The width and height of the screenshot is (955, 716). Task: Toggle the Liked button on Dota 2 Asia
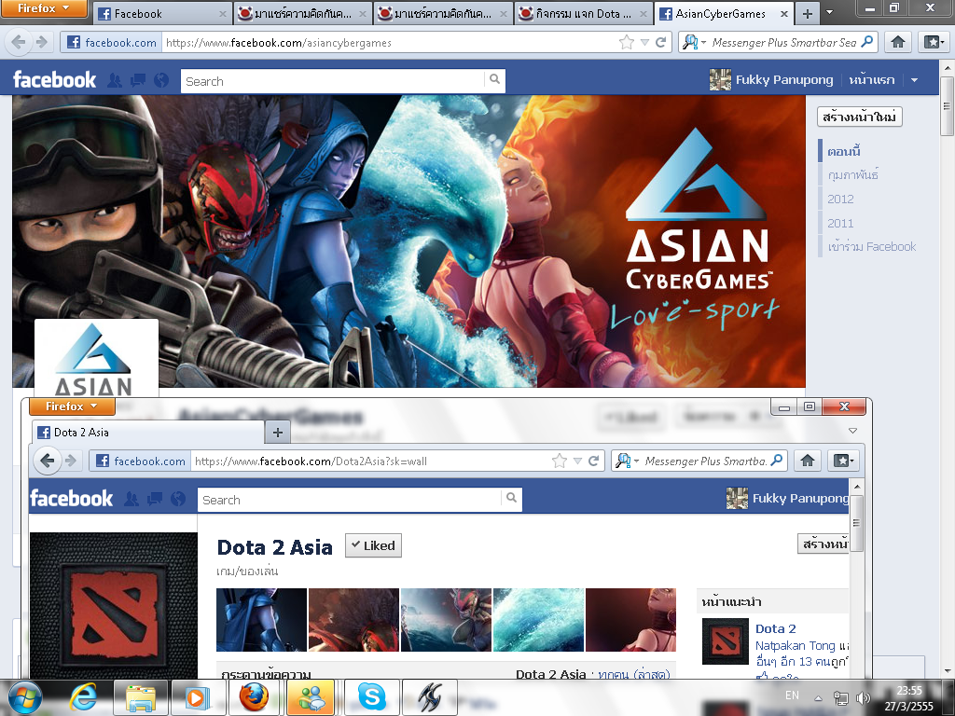click(373, 545)
